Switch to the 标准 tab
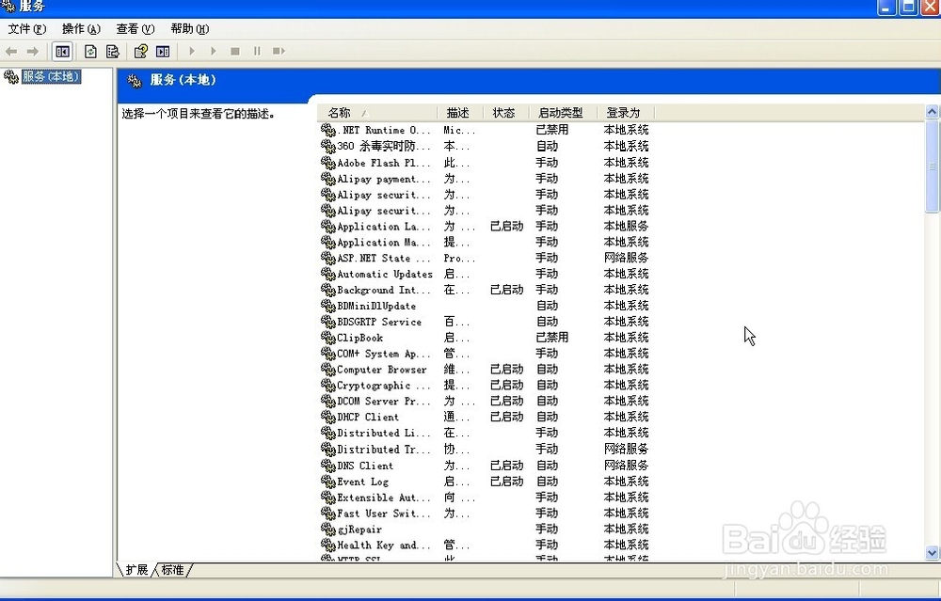The height and width of the screenshot is (601, 941). (x=173, y=569)
